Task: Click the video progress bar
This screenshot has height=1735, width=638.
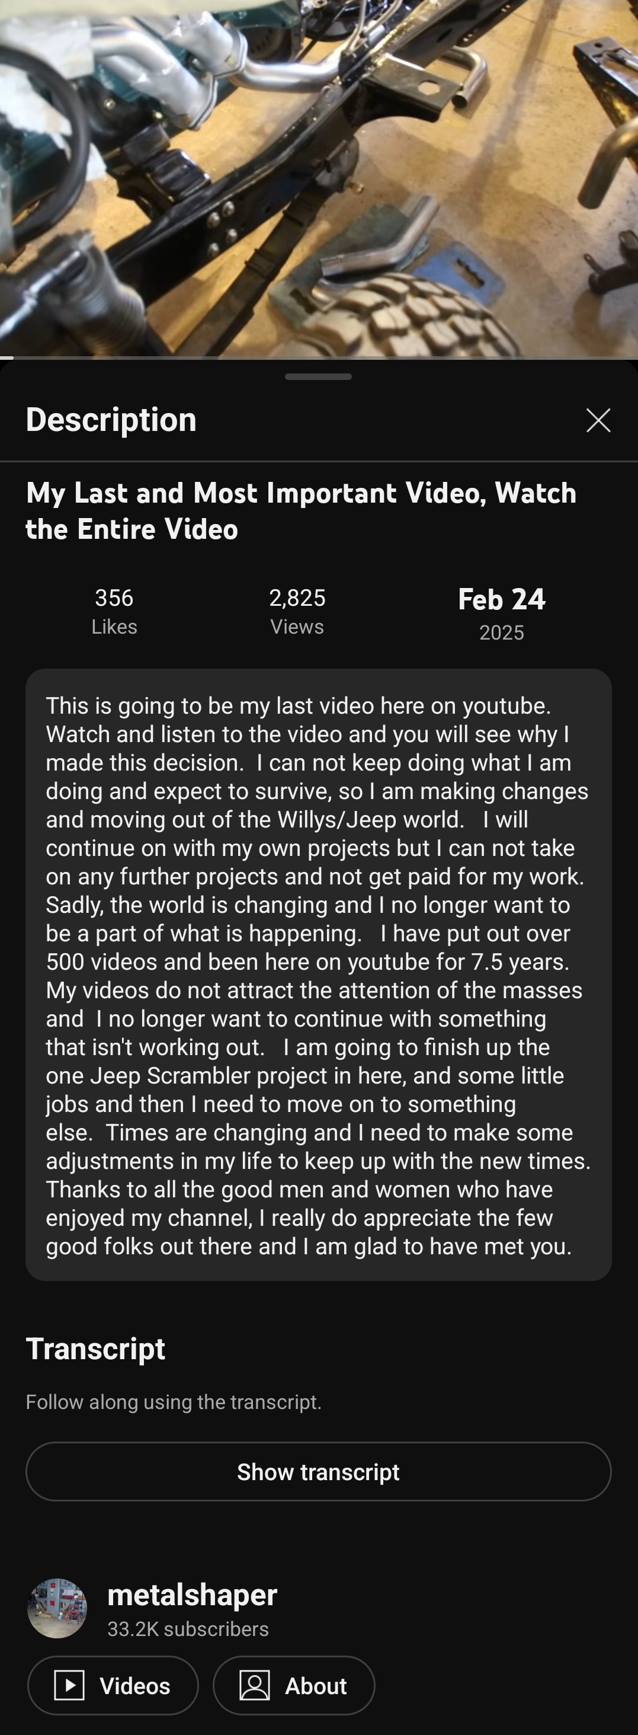Action: [x=319, y=357]
